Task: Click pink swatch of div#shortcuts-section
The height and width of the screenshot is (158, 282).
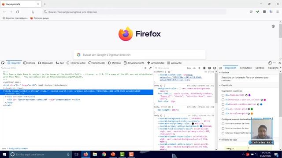Action: pos(265,100)
